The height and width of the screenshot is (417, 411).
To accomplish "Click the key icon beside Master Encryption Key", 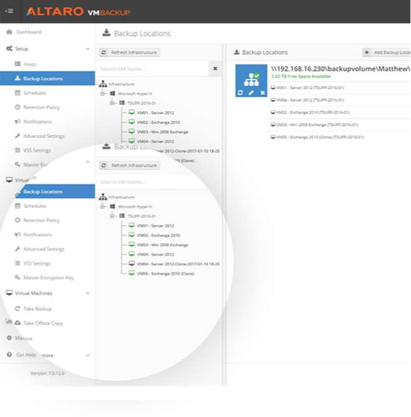I will pyautogui.click(x=17, y=277).
